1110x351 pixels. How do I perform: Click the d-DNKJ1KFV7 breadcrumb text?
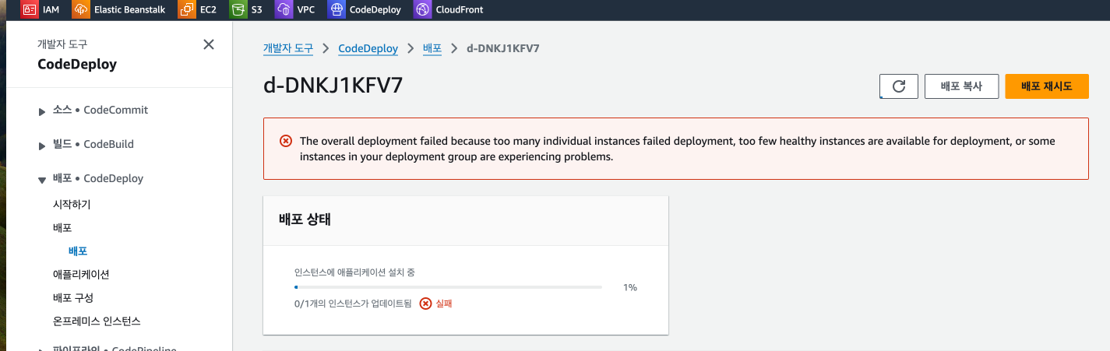pyautogui.click(x=503, y=48)
